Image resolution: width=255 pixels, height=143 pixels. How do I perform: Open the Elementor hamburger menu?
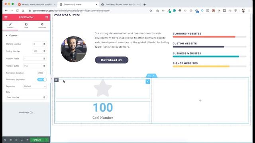coord(6,17)
